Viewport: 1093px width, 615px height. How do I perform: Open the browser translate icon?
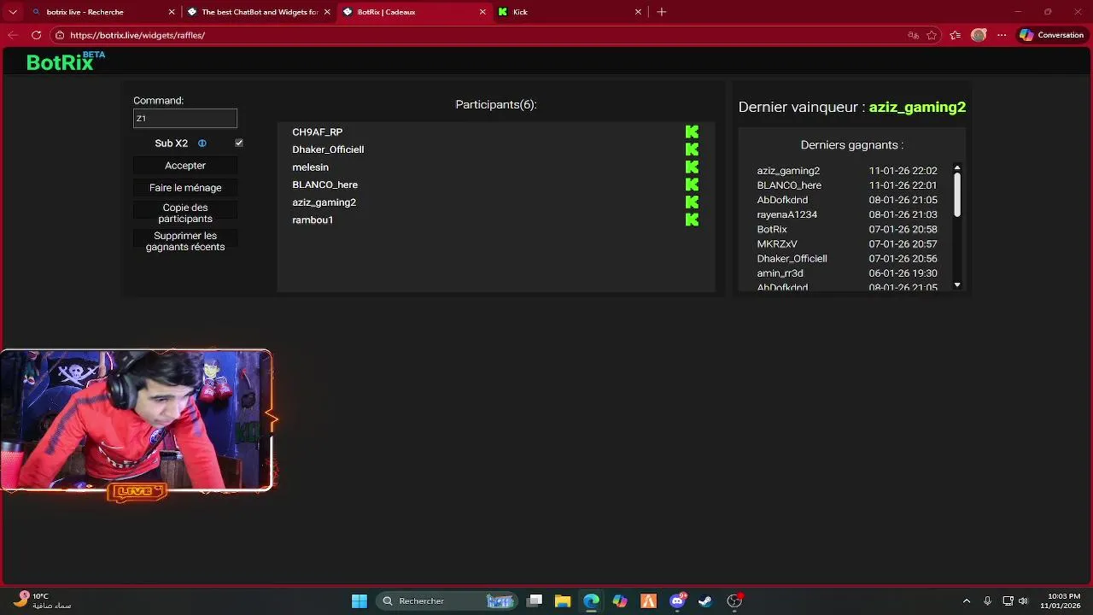pos(913,35)
